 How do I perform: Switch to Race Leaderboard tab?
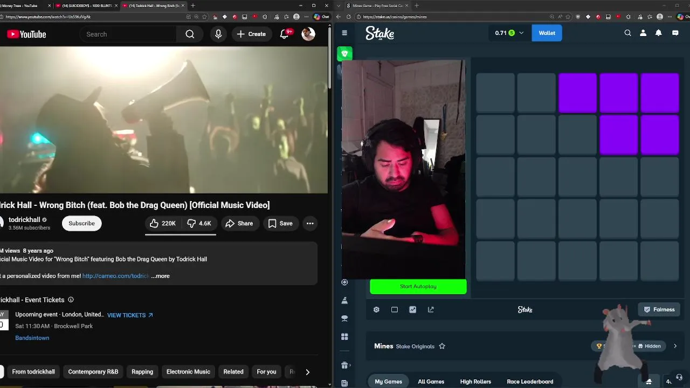pos(530,382)
